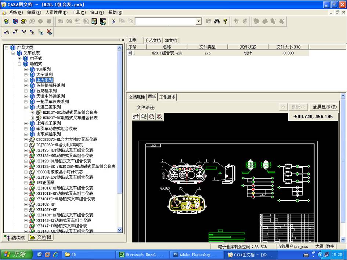347x260 pixels.
Task: Expand the 上海龙工系列 node
Action: coord(26,123)
